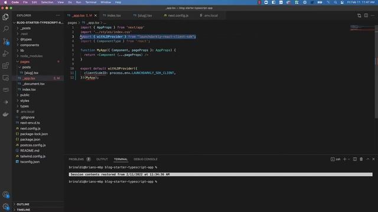Open new terminal profile dropdown arrow
The height and width of the screenshot is (212, 378).
click(x=349, y=159)
